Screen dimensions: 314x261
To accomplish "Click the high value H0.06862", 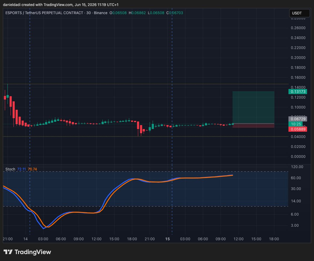I will pos(137,13).
